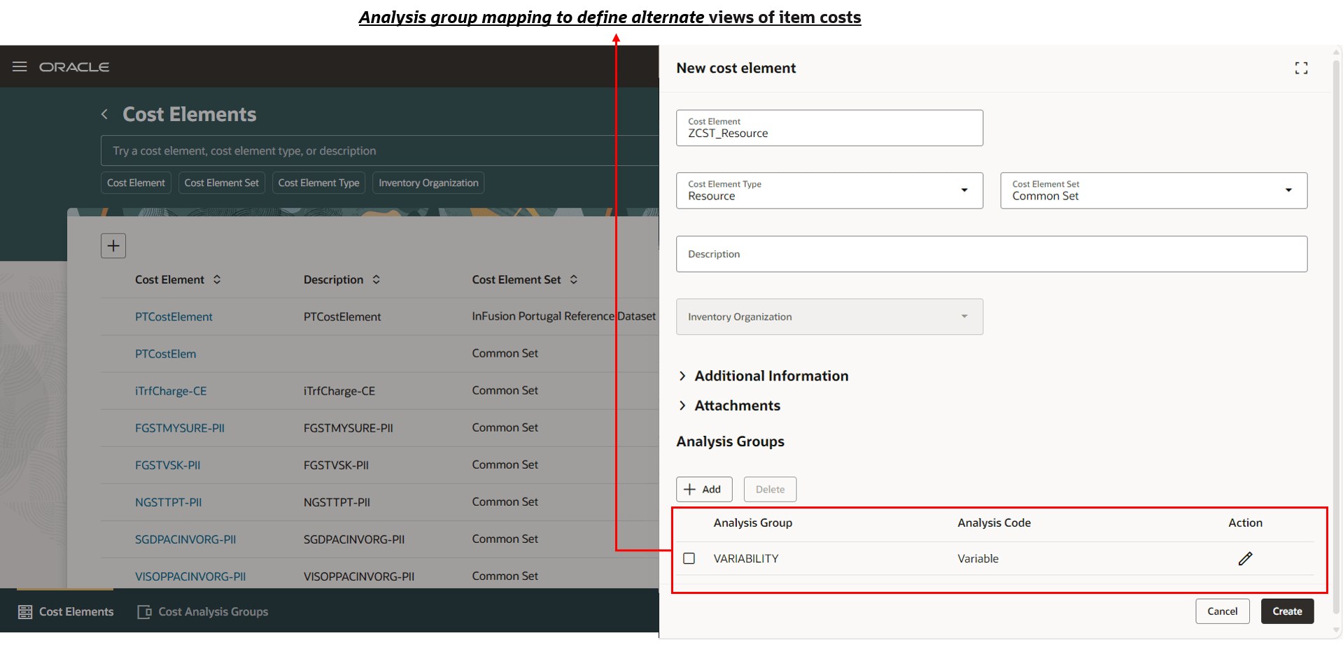Screen dimensions: 1343x645
Task: Open the navigation hamburger menu
Action: click(19, 66)
